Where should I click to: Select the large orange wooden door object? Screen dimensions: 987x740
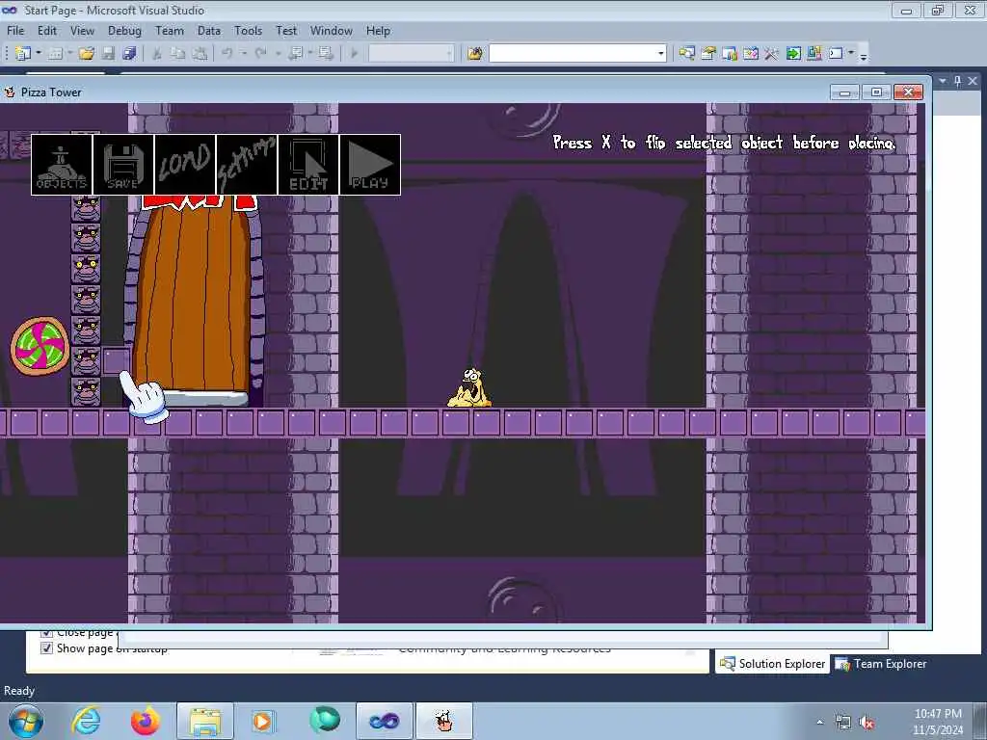pos(192,299)
